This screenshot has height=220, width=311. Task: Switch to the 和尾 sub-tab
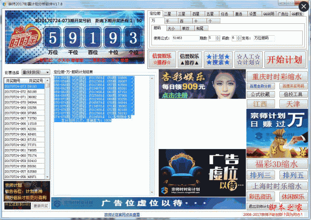coord(201,28)
